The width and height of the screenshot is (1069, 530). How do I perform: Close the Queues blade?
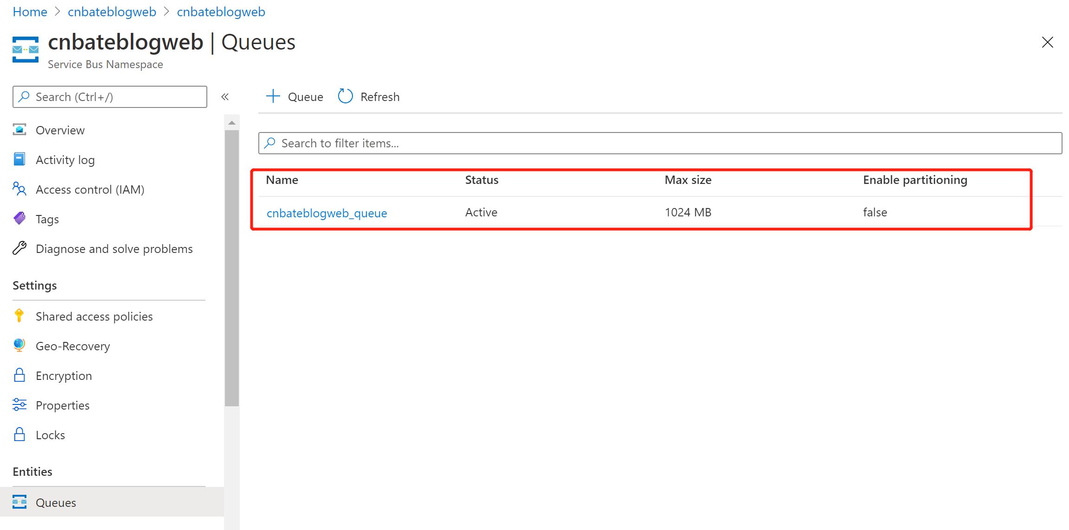[1047, 42]
